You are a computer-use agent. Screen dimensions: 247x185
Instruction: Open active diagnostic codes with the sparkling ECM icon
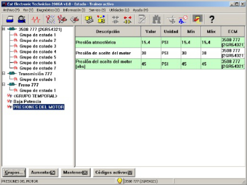[x=51, y=20]
